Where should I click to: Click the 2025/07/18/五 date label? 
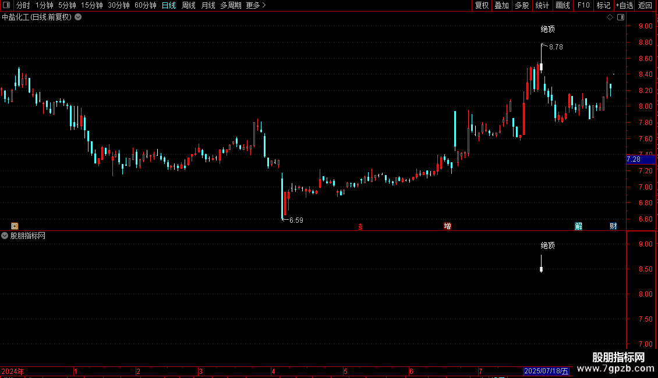tap(546, 371)
